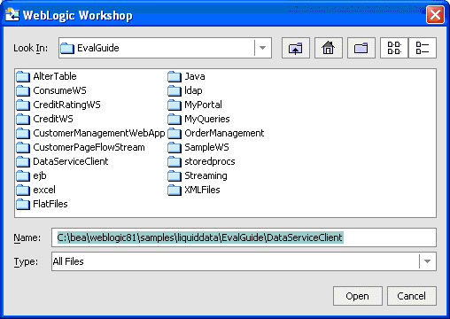450x319 pixels.
Task: Click the CreditWS folder icon
Action: (x=23, y=119)
